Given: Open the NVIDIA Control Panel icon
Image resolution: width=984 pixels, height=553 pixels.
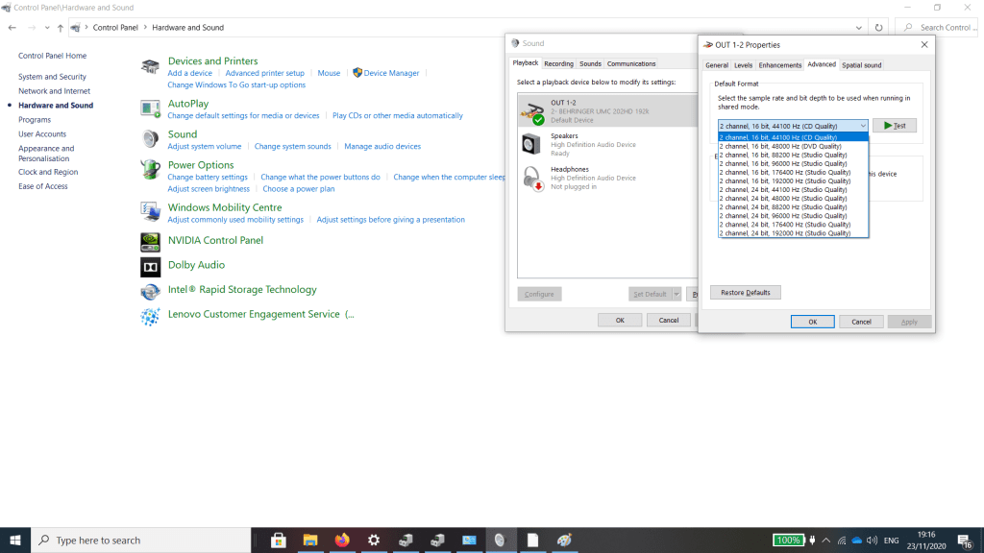Looking at the screenshot, I should pos(150,240).
